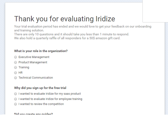Click the HR label text
Image resolution: width=168 pixels, height=116 pixels.
(20, 73)
